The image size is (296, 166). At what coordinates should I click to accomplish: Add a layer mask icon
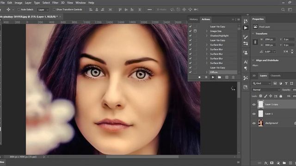point(271,163)
